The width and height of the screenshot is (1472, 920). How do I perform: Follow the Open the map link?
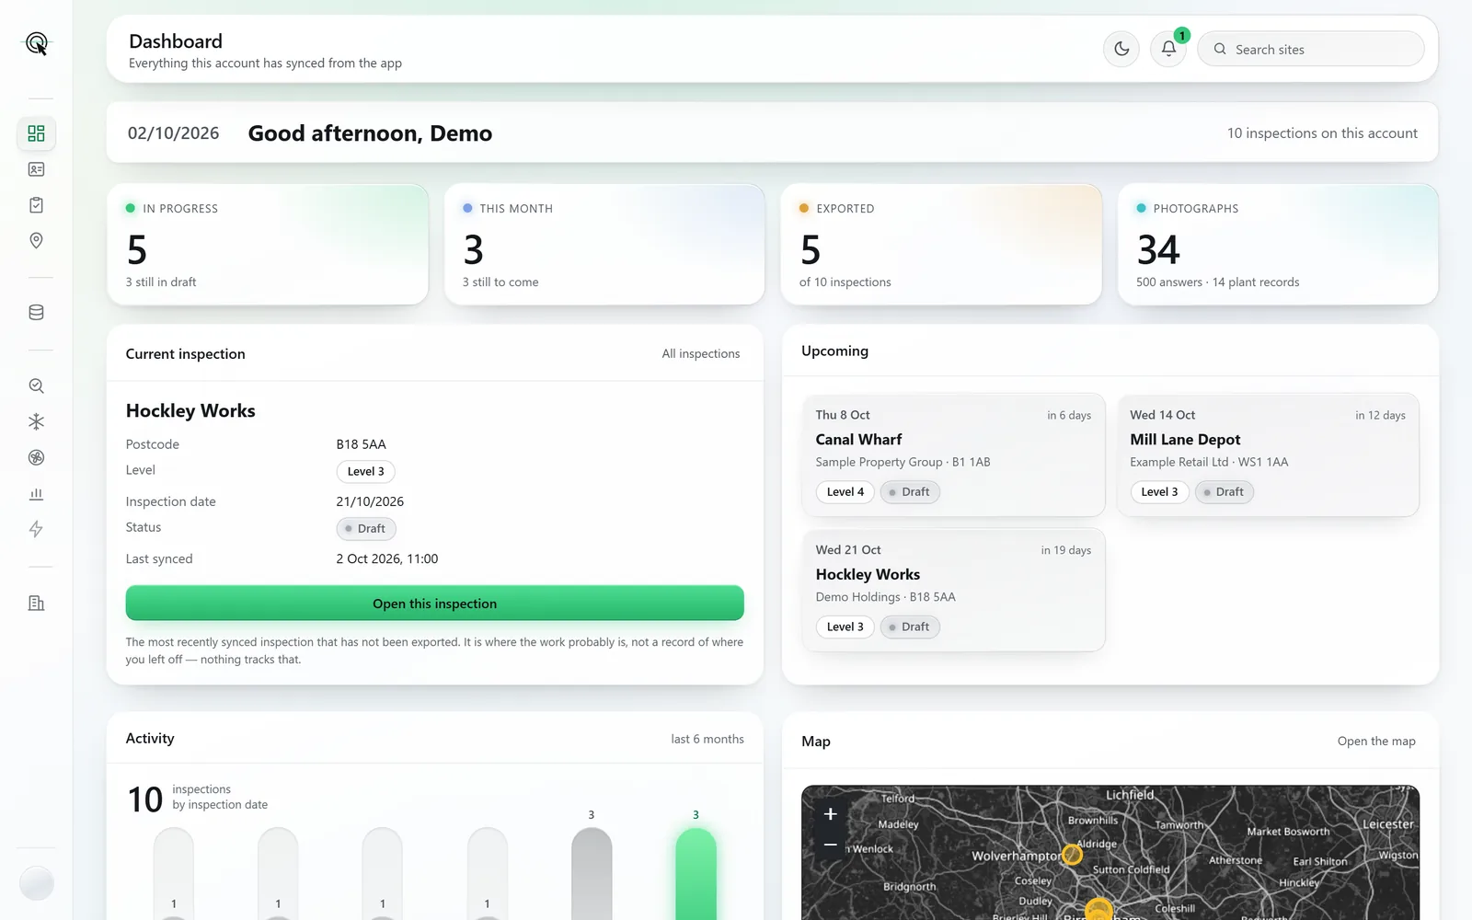(1376, 742)
